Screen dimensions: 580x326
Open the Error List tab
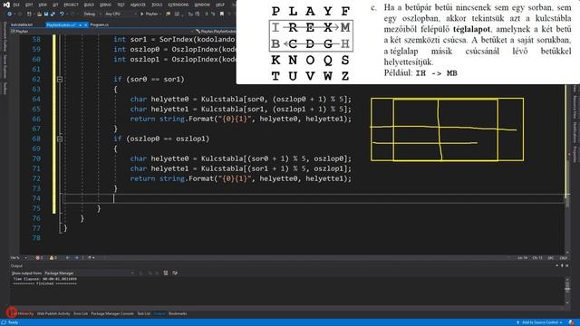point(81,313)
